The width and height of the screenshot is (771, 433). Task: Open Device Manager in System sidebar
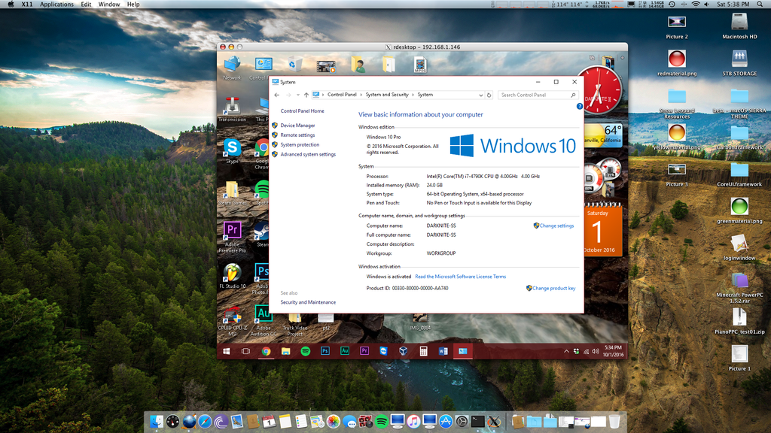click(x=297, y=126)
